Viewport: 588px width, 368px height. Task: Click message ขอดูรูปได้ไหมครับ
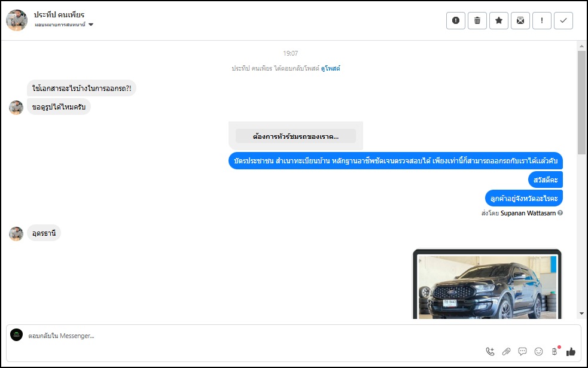coord(59,107)
